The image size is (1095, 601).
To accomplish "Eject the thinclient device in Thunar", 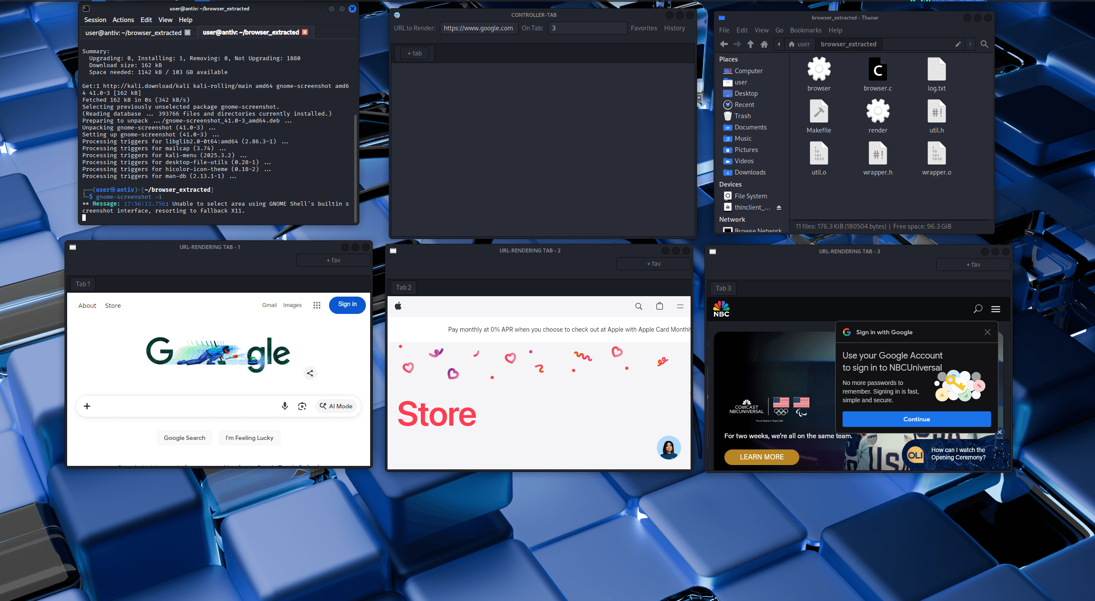I will click(x=778, y=207).
